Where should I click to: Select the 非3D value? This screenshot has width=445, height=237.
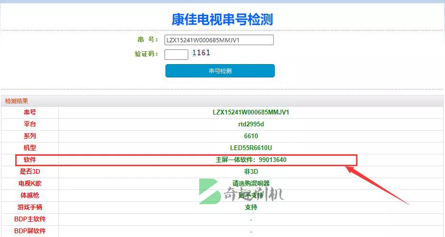point(251,172)
